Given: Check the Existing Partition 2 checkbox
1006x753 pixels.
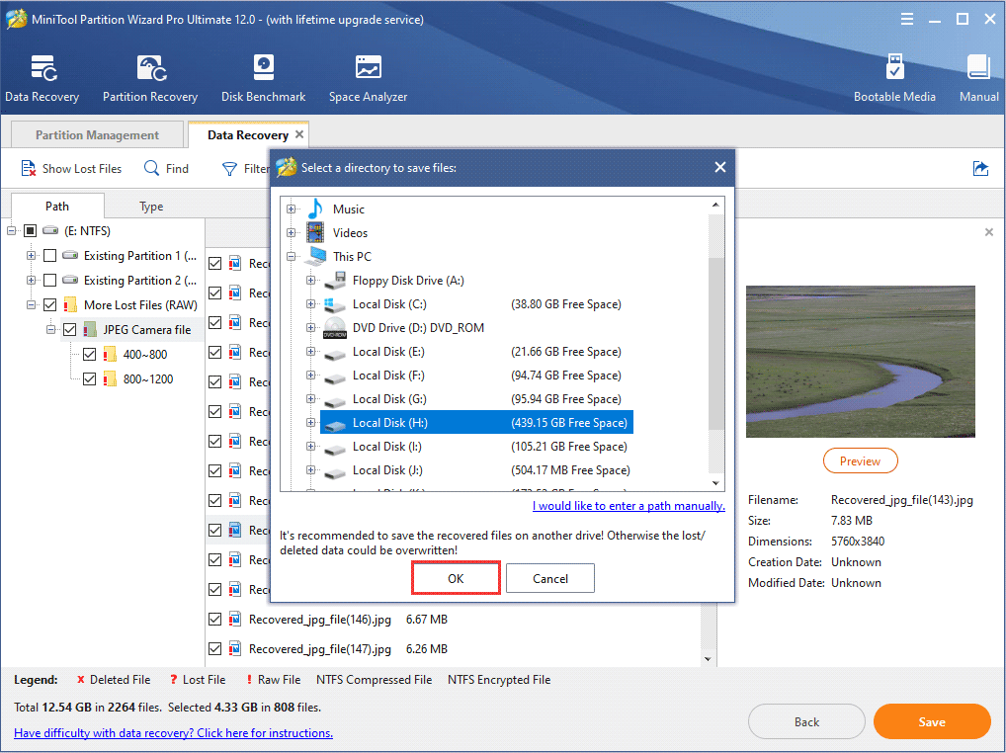Looking at the screenshot, I should click(50, 281).
